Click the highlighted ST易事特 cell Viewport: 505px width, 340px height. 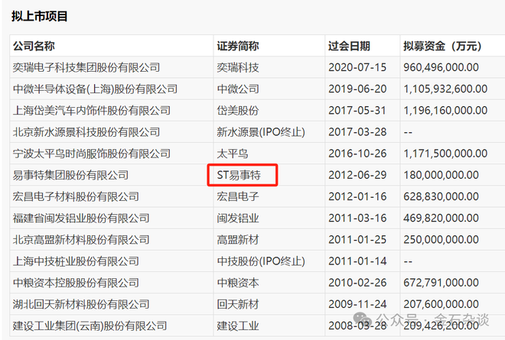(x=243, y=175)
